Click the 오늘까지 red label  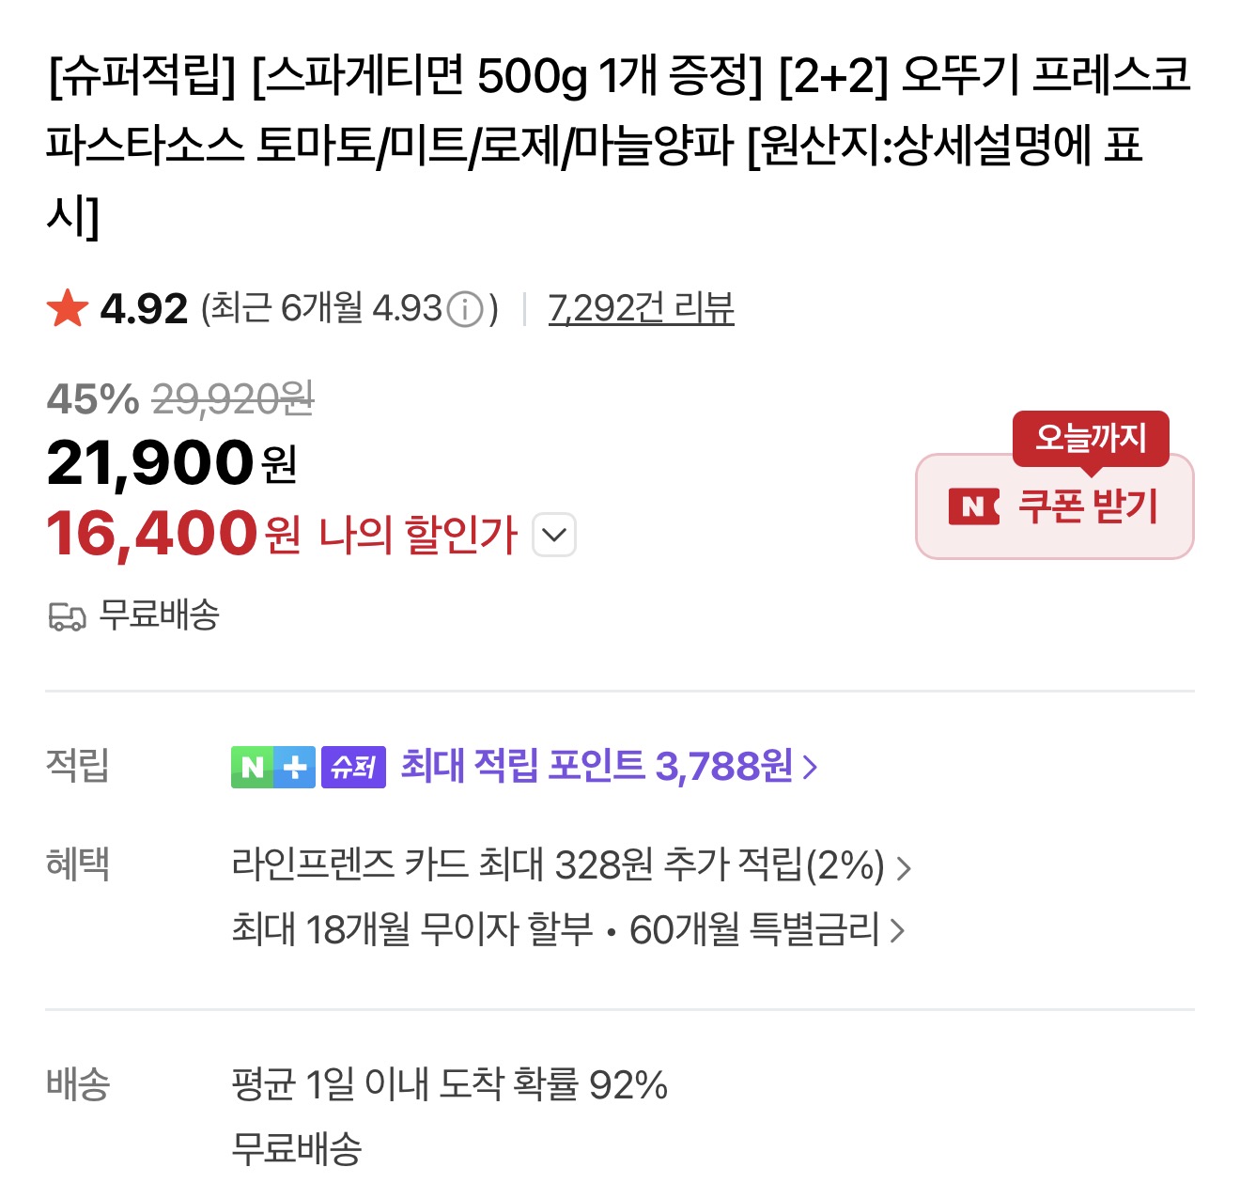click(x=1090, y=437)
